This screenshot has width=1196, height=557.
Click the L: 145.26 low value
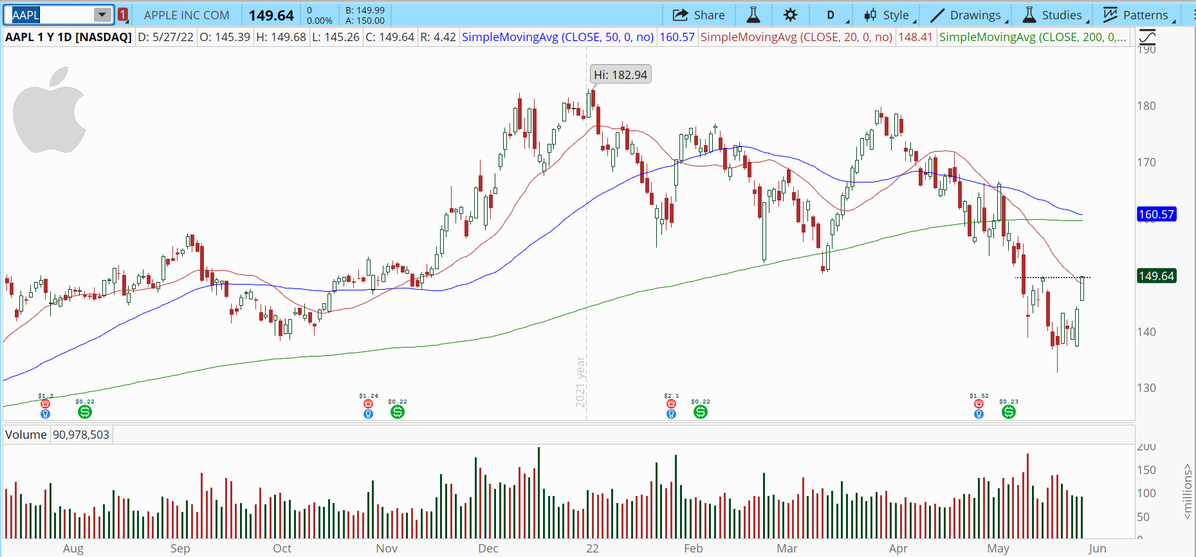[336, 37]
